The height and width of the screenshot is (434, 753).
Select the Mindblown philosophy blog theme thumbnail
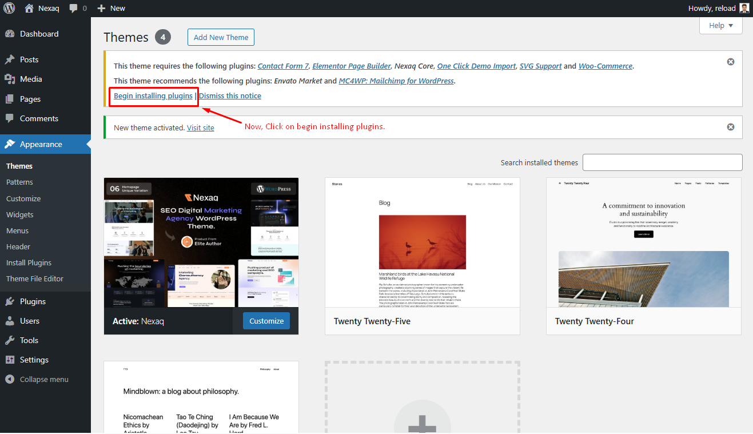pyautogui.click(x=201, y=397)
